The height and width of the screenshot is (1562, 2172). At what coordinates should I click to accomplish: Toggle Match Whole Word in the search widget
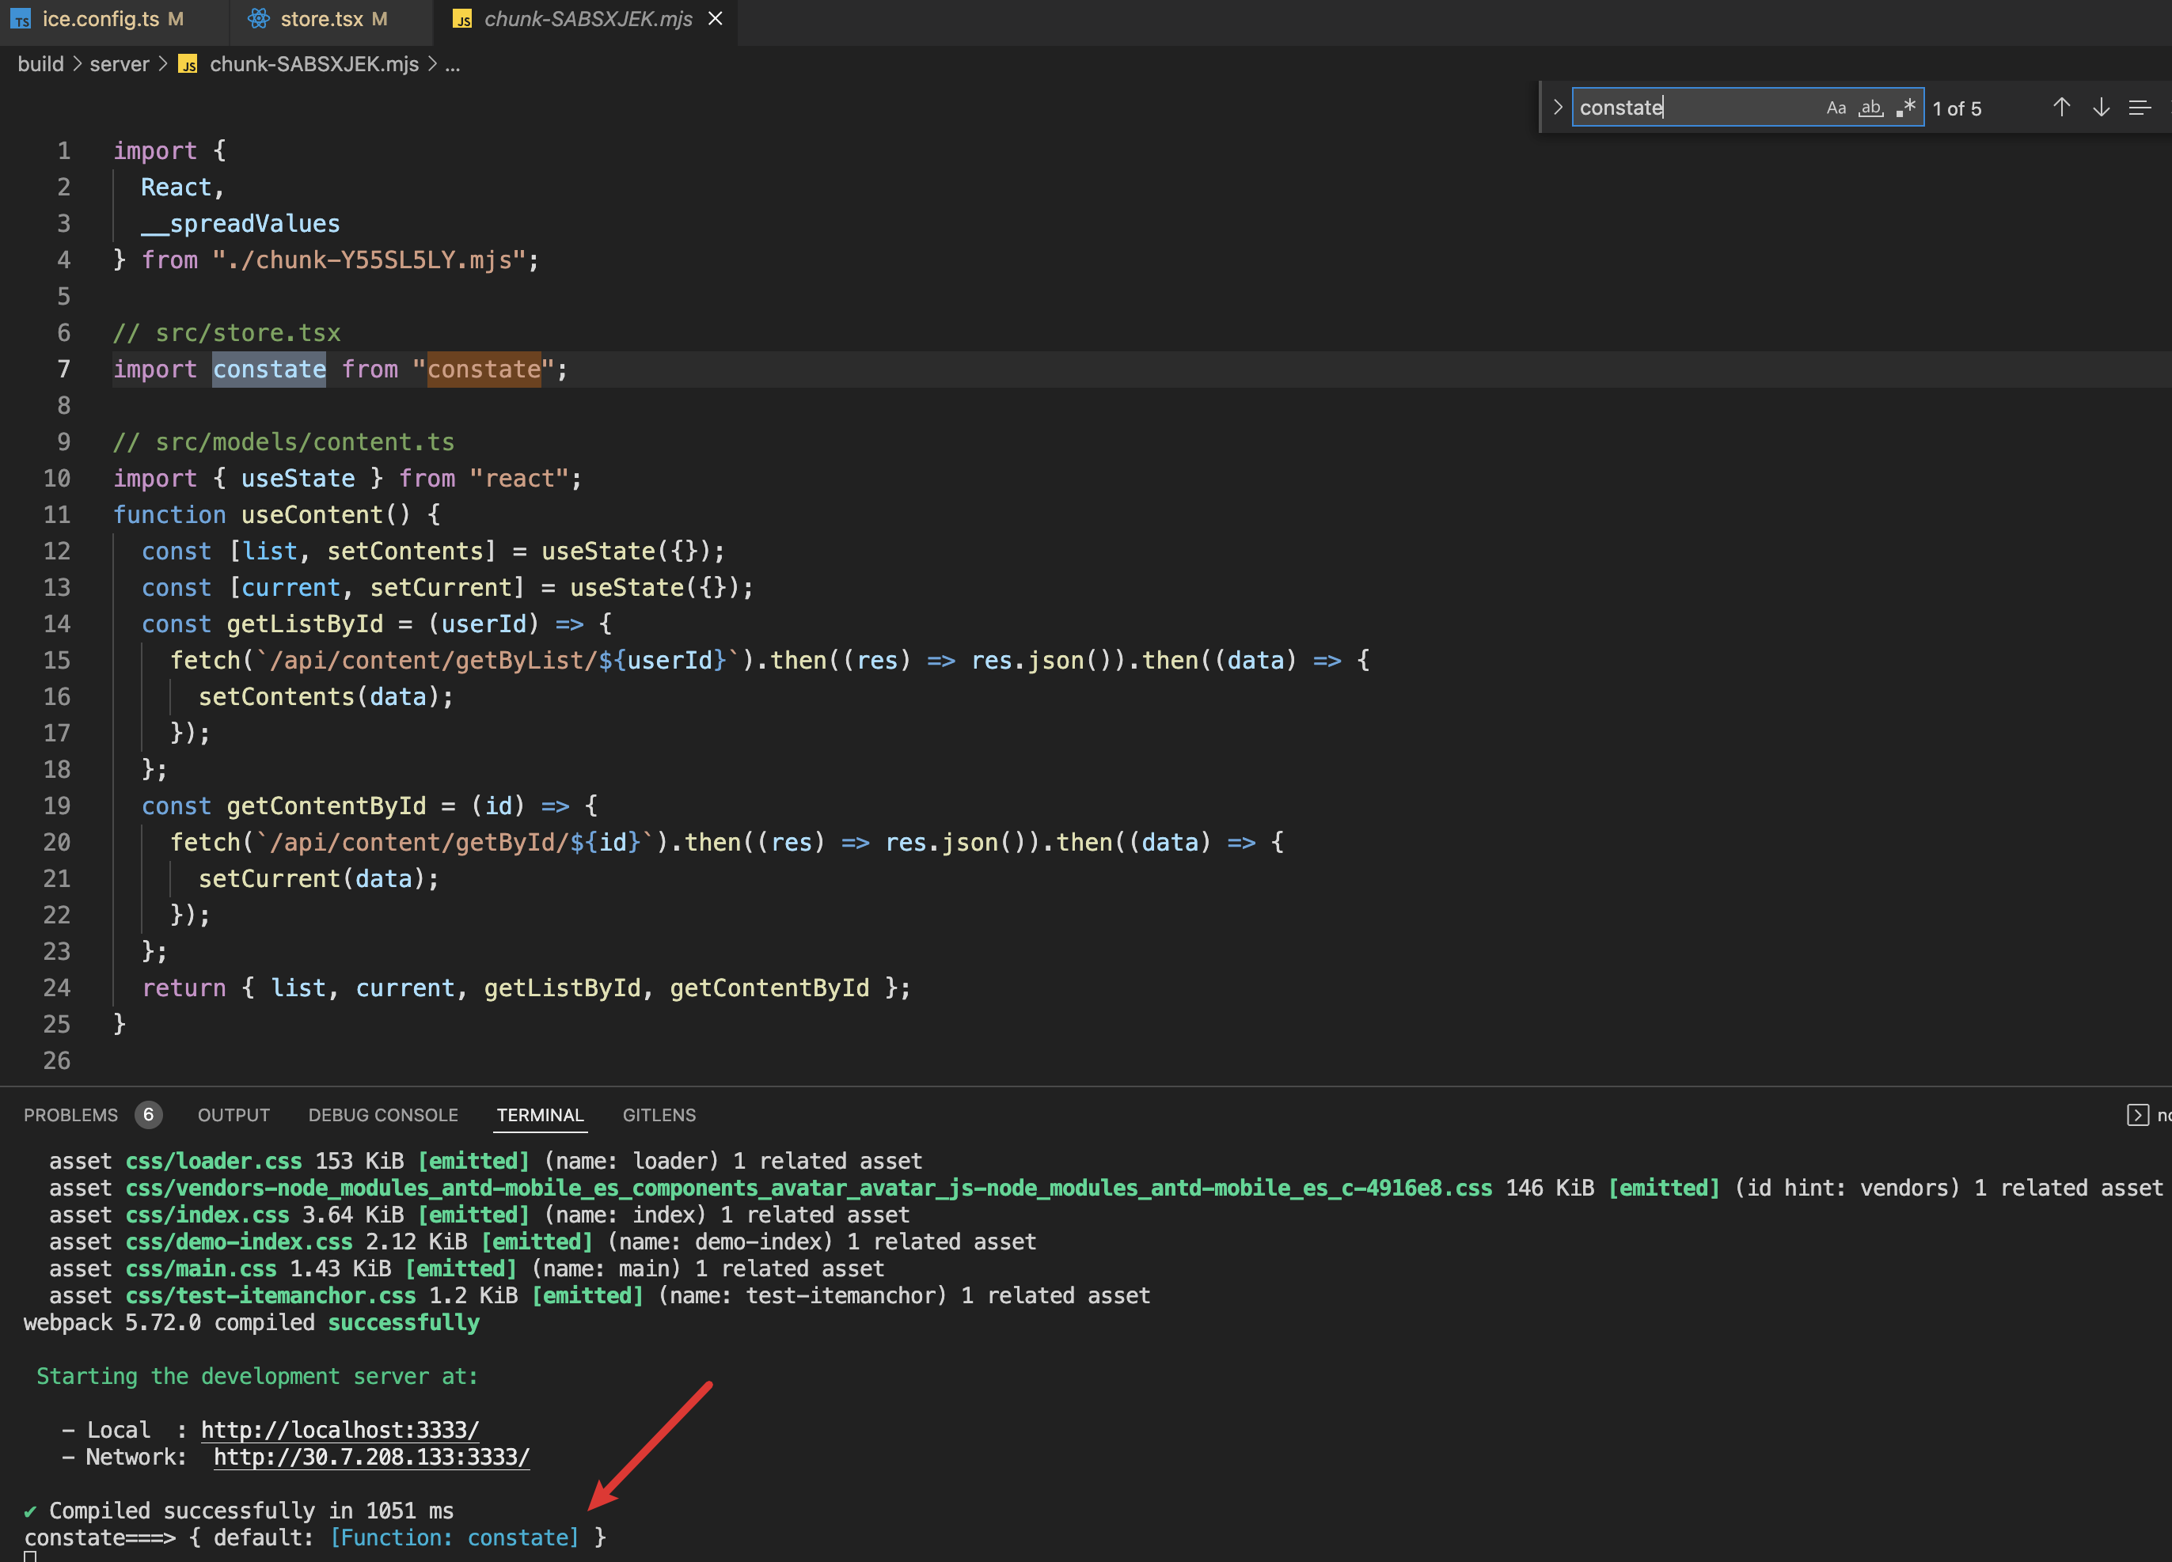click(1870, 108)
